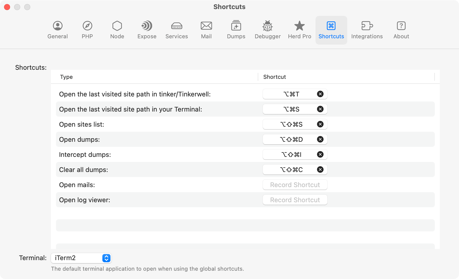This screenshot has width=459, height=279.
Task: Clear the Intercept dumps shortcut
Action: pos(320,154)
